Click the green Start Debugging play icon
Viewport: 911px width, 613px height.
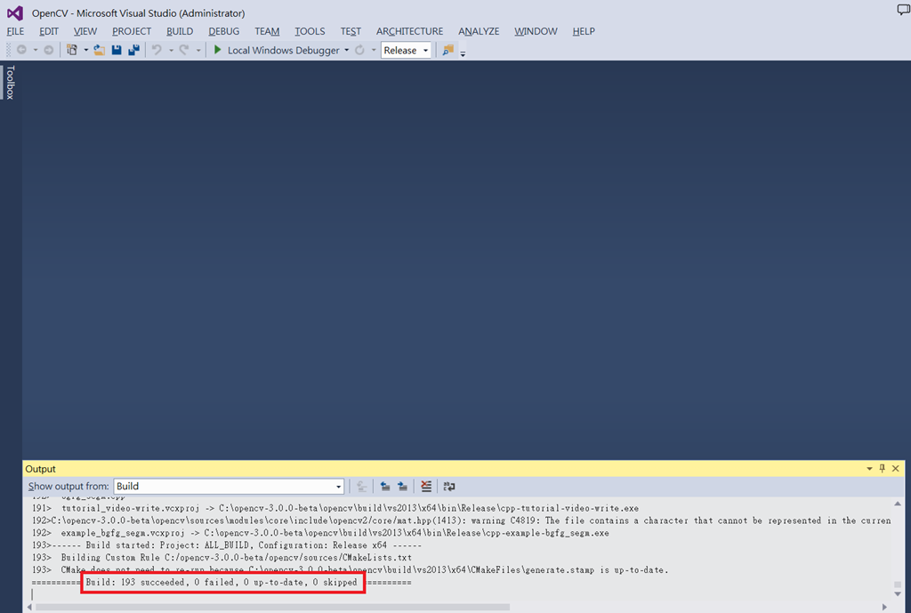tap(218, 50)
